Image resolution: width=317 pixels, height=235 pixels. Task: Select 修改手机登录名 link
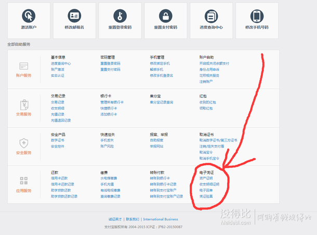pyautogui.click(x=162, y=75)
